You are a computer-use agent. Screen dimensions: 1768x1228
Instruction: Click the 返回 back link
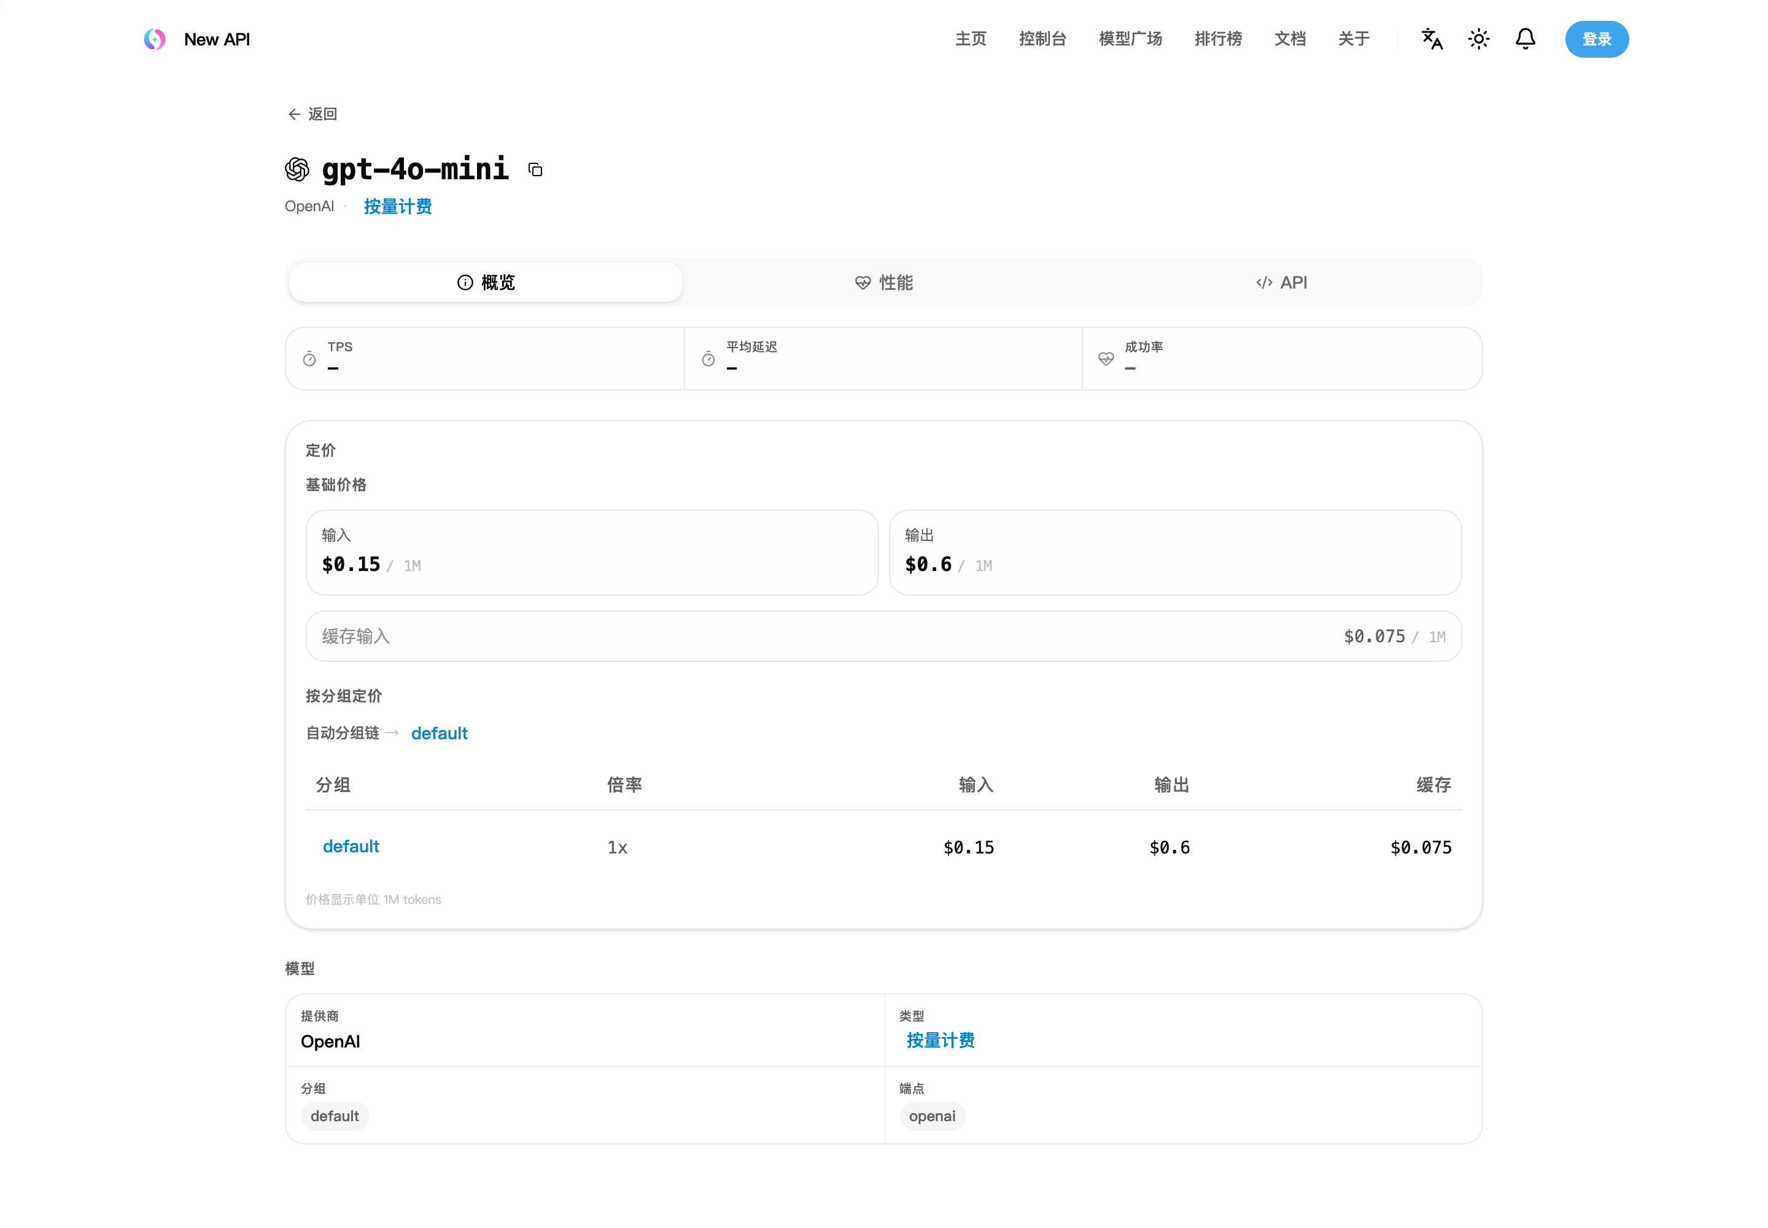coord(312,115)
